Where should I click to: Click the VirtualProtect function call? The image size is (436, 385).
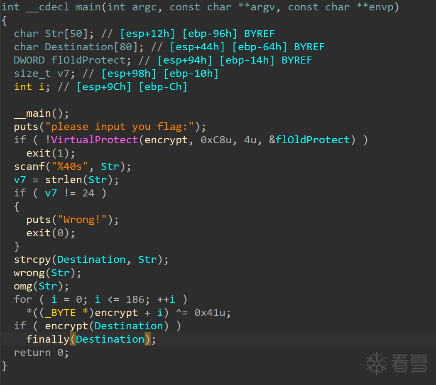point(94,140)
